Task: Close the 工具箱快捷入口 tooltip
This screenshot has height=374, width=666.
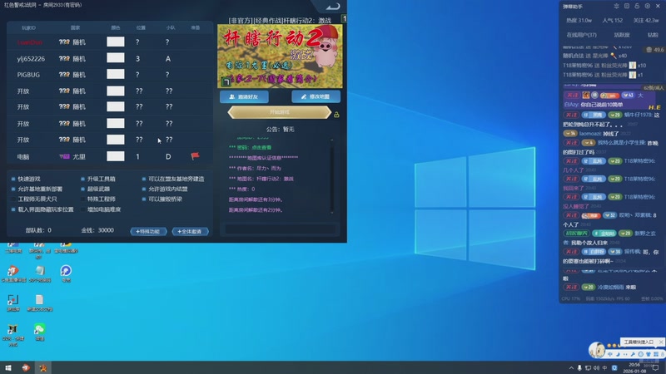Action: 661,342
